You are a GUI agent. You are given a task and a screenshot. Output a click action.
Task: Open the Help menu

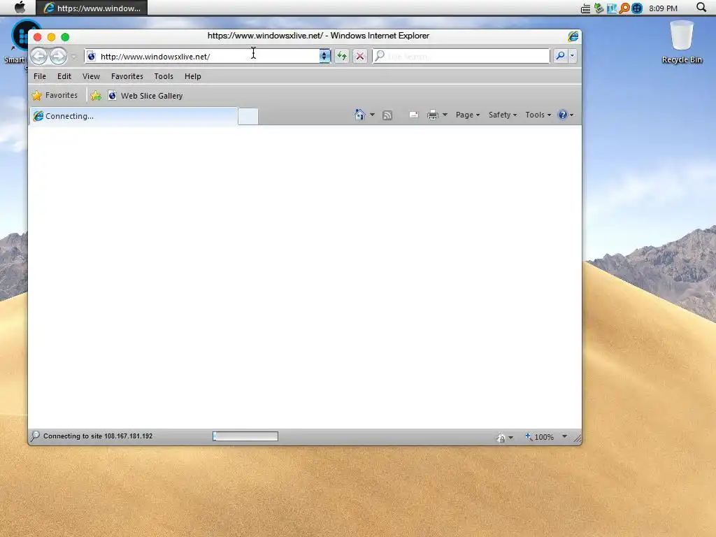(x=193, y=76)
